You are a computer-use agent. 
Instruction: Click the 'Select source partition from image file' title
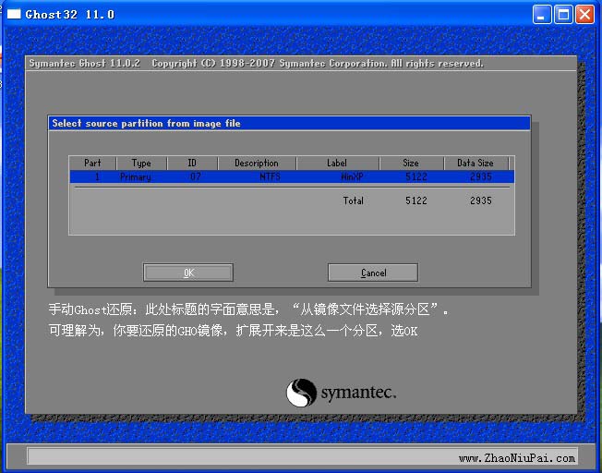tap(146, 124)
